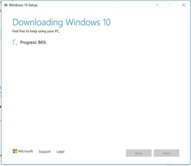Click the greyed-out Next button
The image size is (191, 166).
[166, 153]
